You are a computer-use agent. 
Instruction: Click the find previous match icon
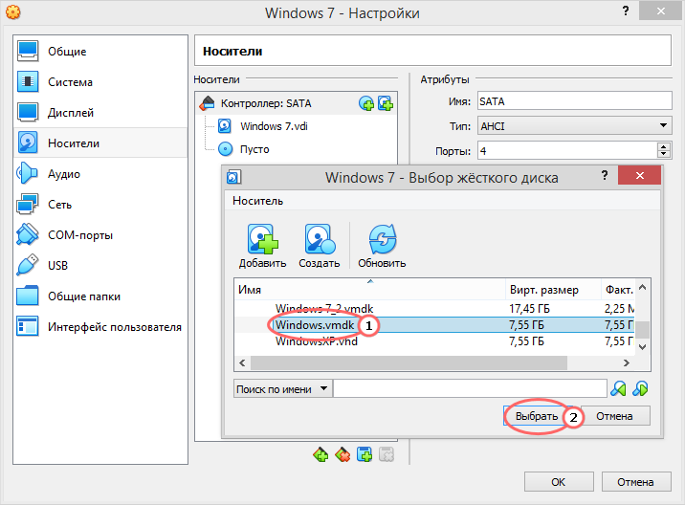(618, 388)
